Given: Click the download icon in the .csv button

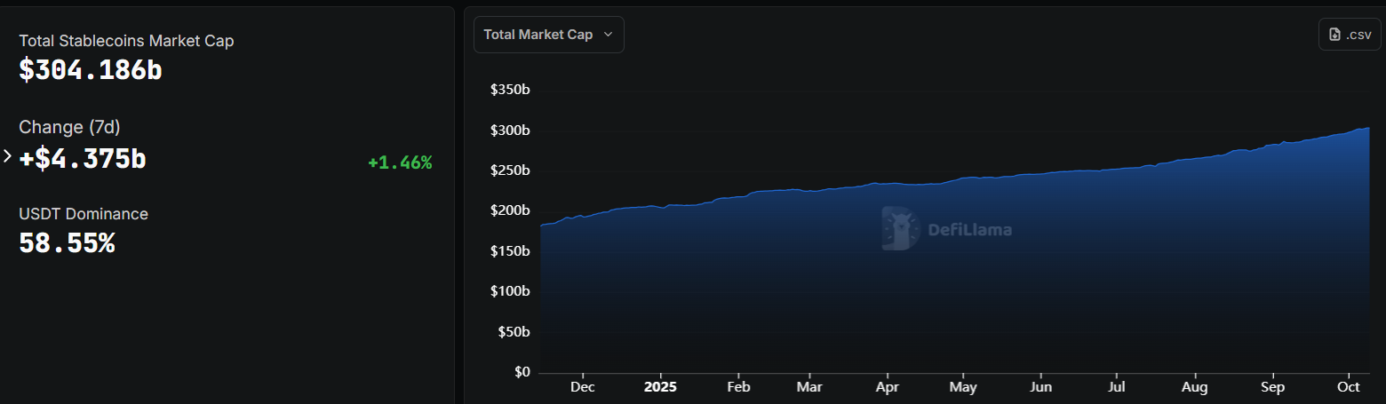Looking at the screenshot, I should point(1334,35).
